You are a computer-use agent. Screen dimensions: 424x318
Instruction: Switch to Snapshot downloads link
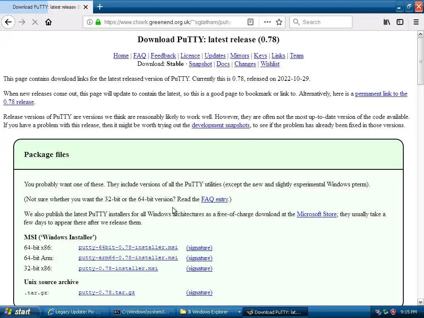(x=200, y=64)
